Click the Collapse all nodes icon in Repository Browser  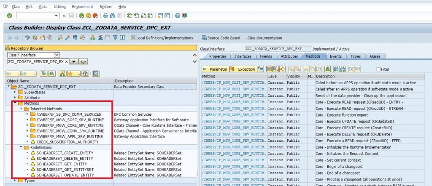tap(52, 73)
